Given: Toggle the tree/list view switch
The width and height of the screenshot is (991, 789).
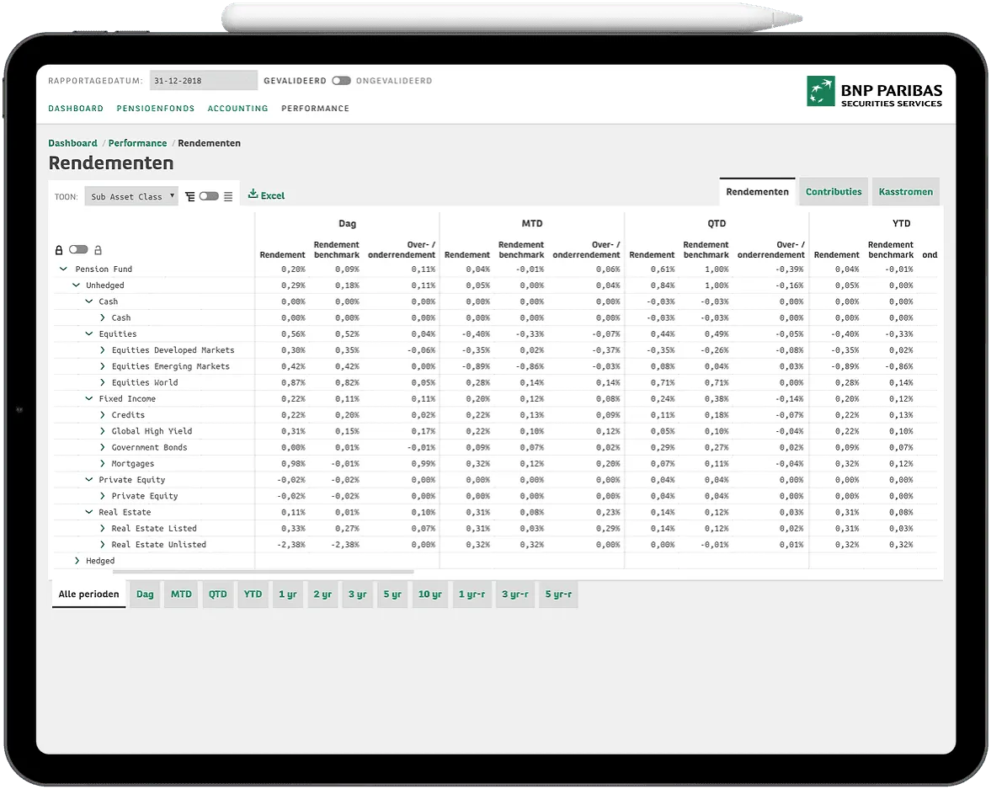Looking at the screenshot, I should [209, 196].
